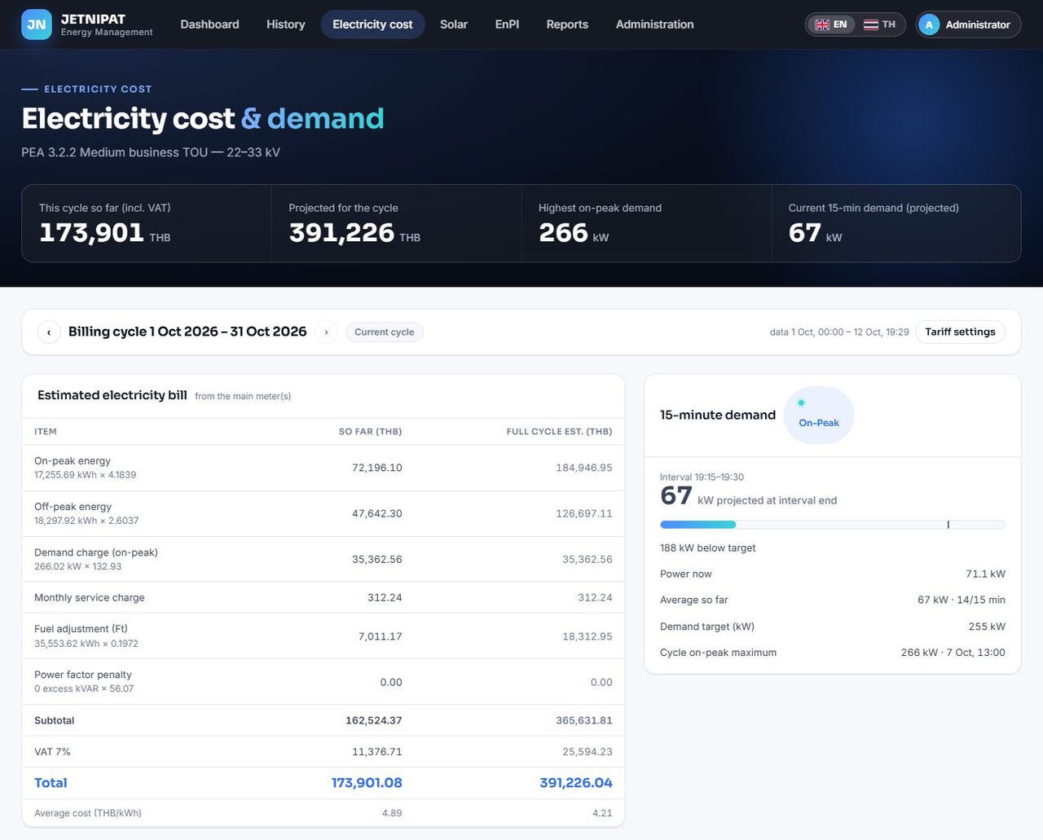Click the VAT 7% row label
The height and width of the screenshot is (840, 1043).
click(52, 752)
